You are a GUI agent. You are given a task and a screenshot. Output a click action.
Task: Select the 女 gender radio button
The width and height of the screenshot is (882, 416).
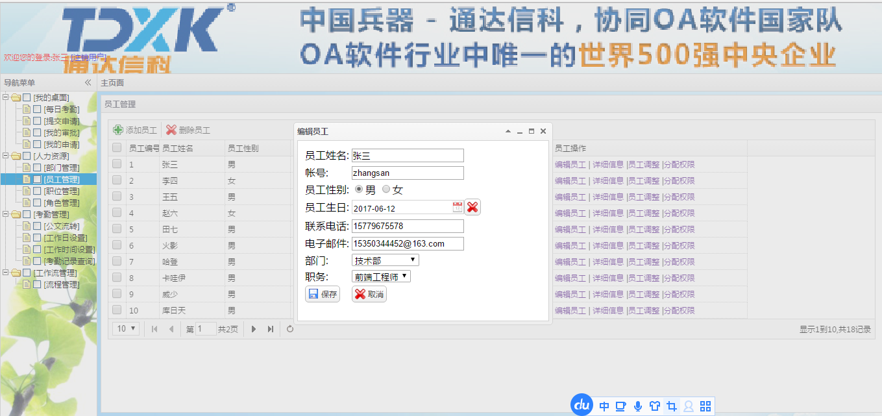[386, 190]
